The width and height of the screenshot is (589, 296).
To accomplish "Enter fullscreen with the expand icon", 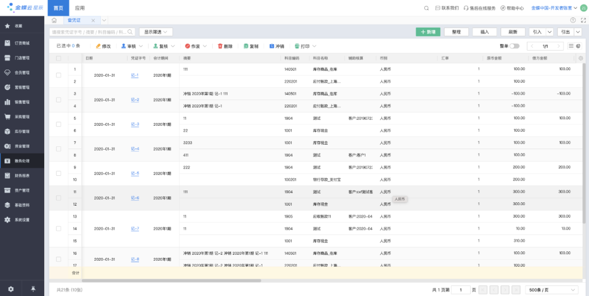I will [x=584, y=20].
